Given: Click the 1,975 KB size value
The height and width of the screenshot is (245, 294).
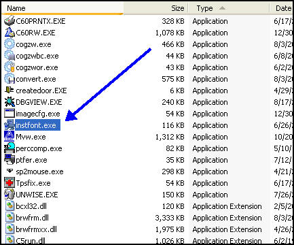Looking at the screenshot, I should click(170, 229).
